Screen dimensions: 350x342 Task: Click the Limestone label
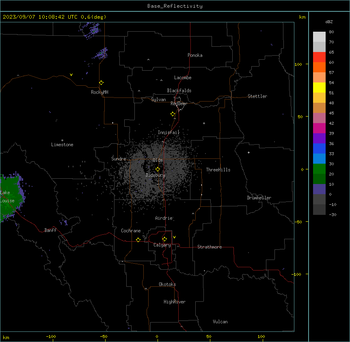[62, 145]
